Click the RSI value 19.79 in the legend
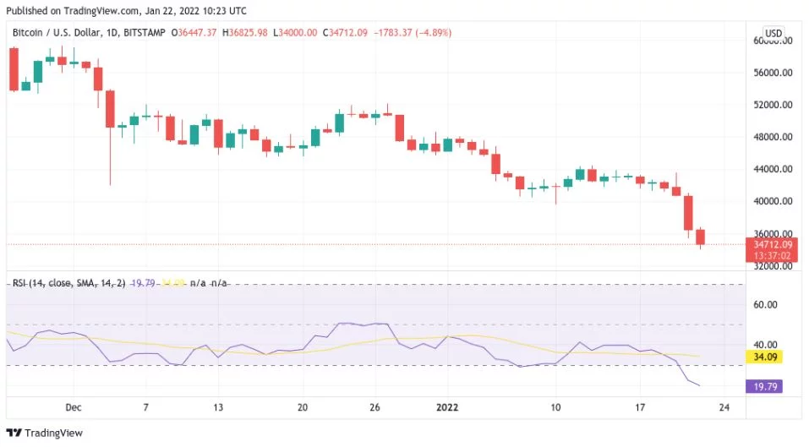Image resolution: width=809 pixels, height=447 pixels. [x=142, y=283]
